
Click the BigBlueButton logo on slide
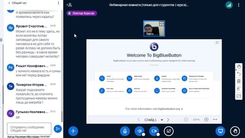click(x=154, y=47)
